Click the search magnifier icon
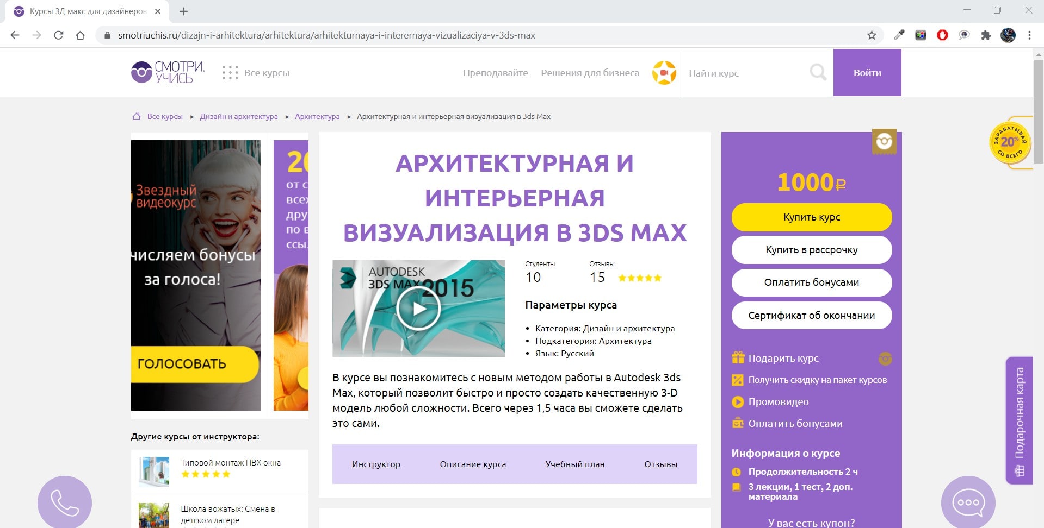 click(818, 72)
